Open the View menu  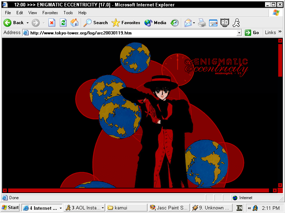pos(33,13)
